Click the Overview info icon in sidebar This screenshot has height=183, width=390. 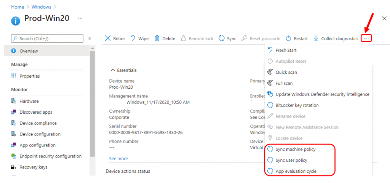tap(14, 51)
